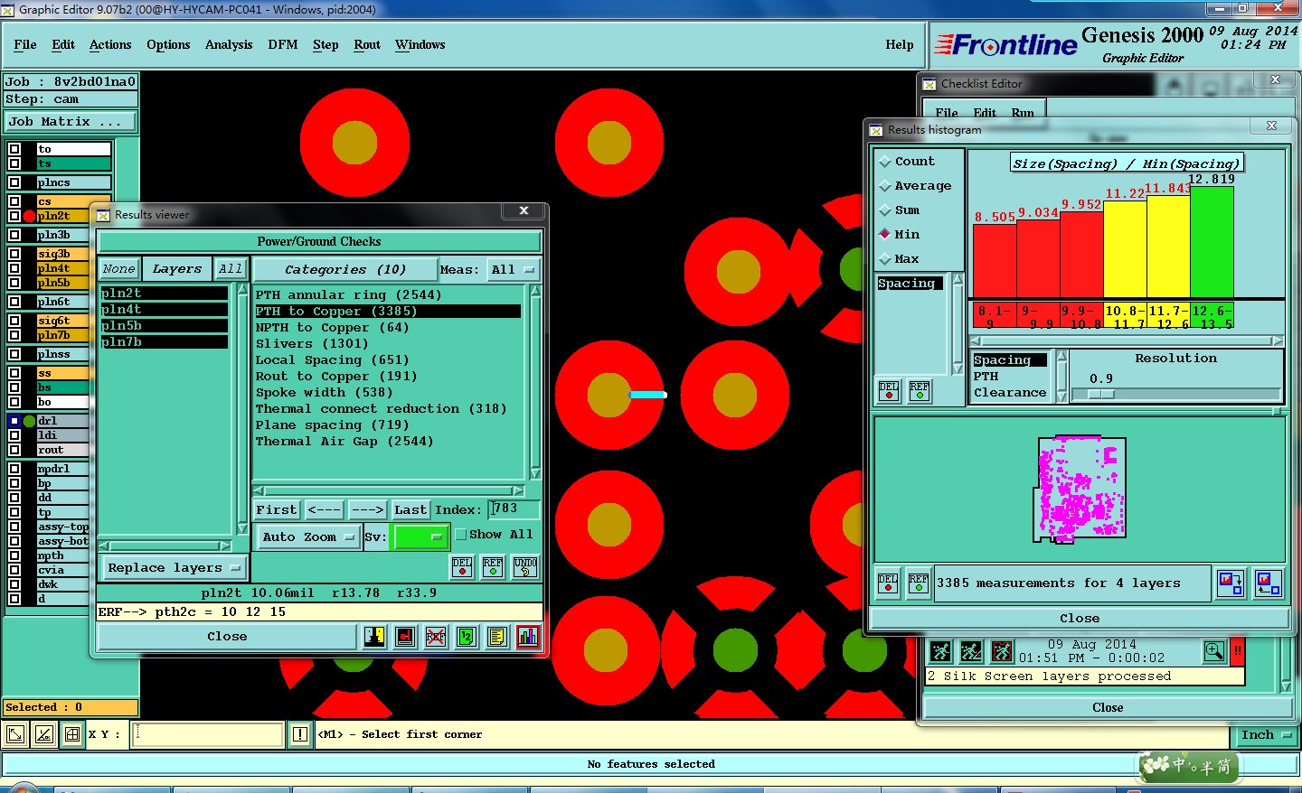Click the red marker icon beside Close
This screenshot has height=793, width=1302.
[x=405, y=637]
